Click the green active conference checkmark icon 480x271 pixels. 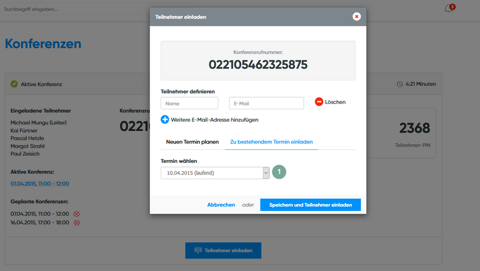coord(14,84)
